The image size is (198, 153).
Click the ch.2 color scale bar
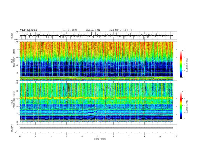(x=181, y=105)
